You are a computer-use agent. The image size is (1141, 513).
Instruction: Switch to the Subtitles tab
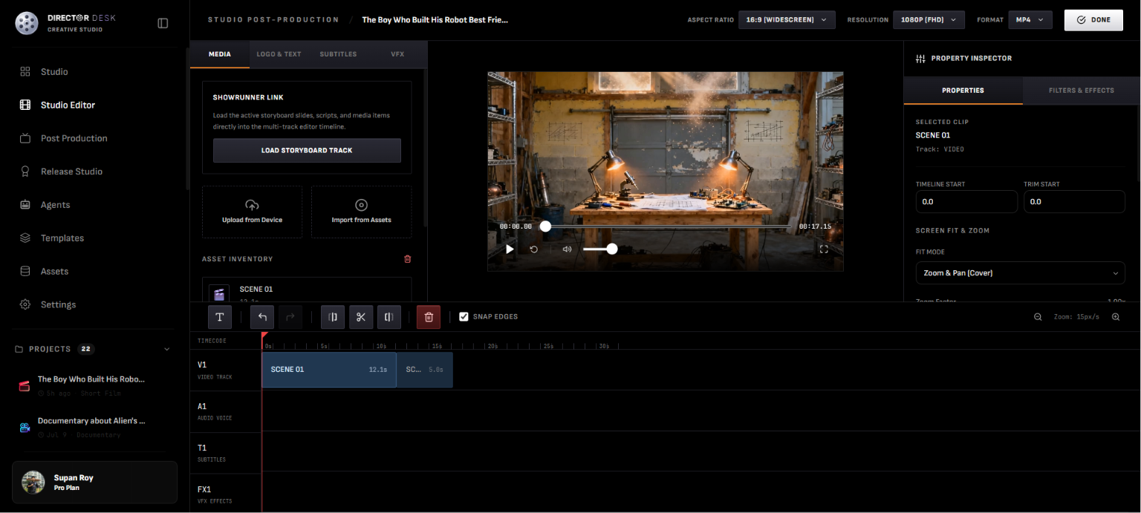click(x=338, y=54)
